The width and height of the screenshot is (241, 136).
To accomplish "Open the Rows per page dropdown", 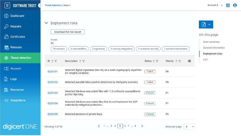I will (x=189, y=127).
